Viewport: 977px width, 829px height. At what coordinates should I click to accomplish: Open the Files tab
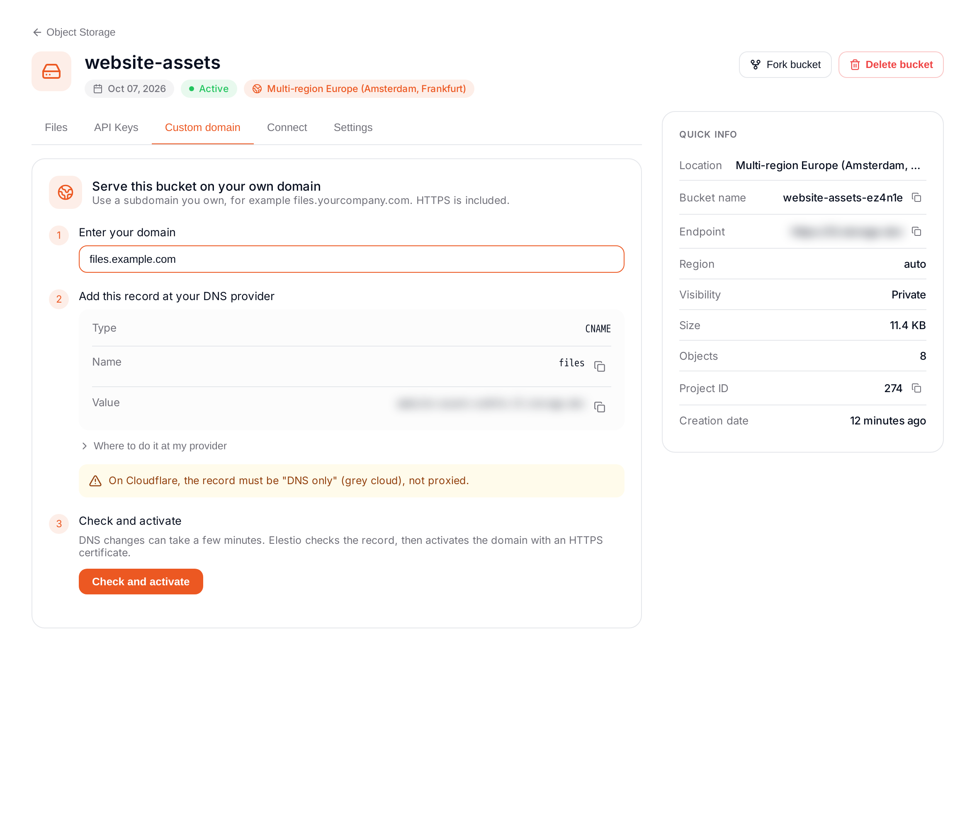pyautogui.click(x=56, y=127)
